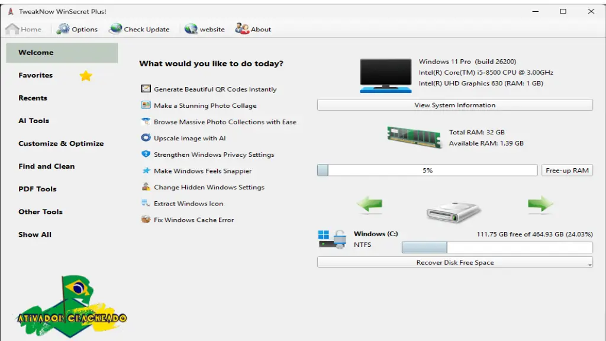
Task: Click the RAM memory stick icon
Action: tap(414, 137)
